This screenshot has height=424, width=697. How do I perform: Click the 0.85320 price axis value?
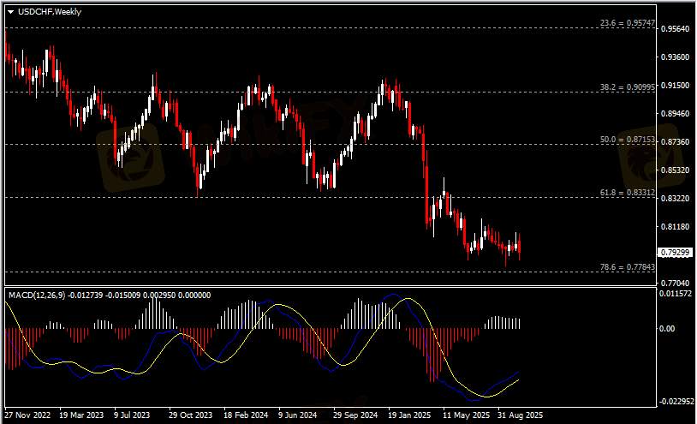click(x=676, y=170)
